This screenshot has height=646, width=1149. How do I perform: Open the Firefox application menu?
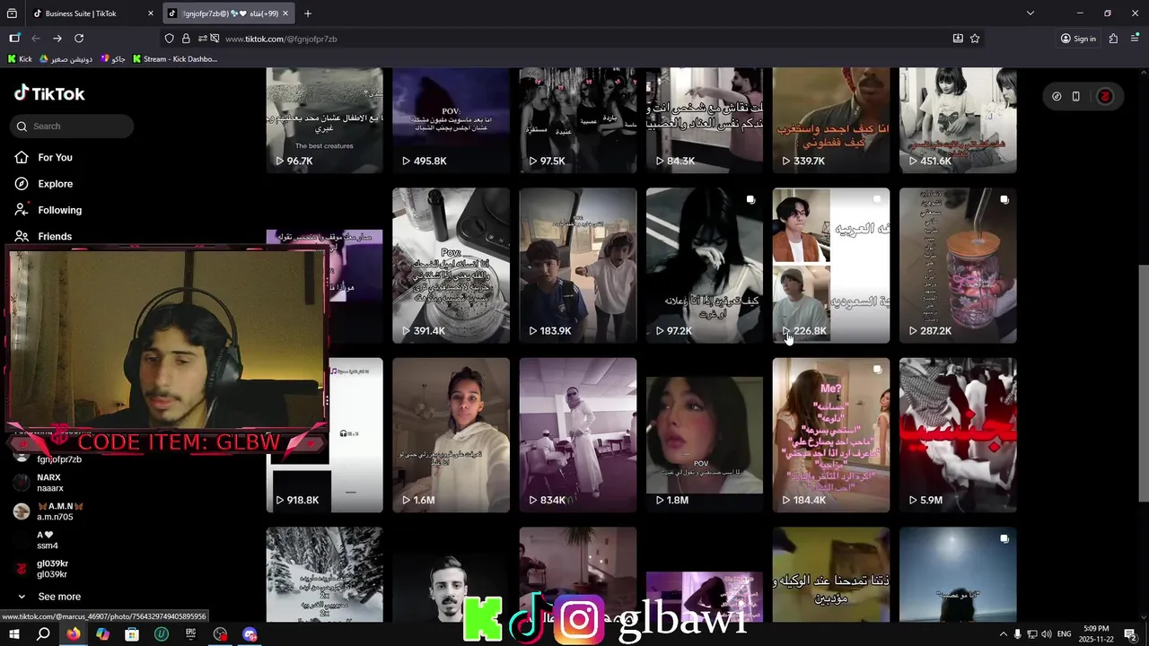click(1135, 39)
